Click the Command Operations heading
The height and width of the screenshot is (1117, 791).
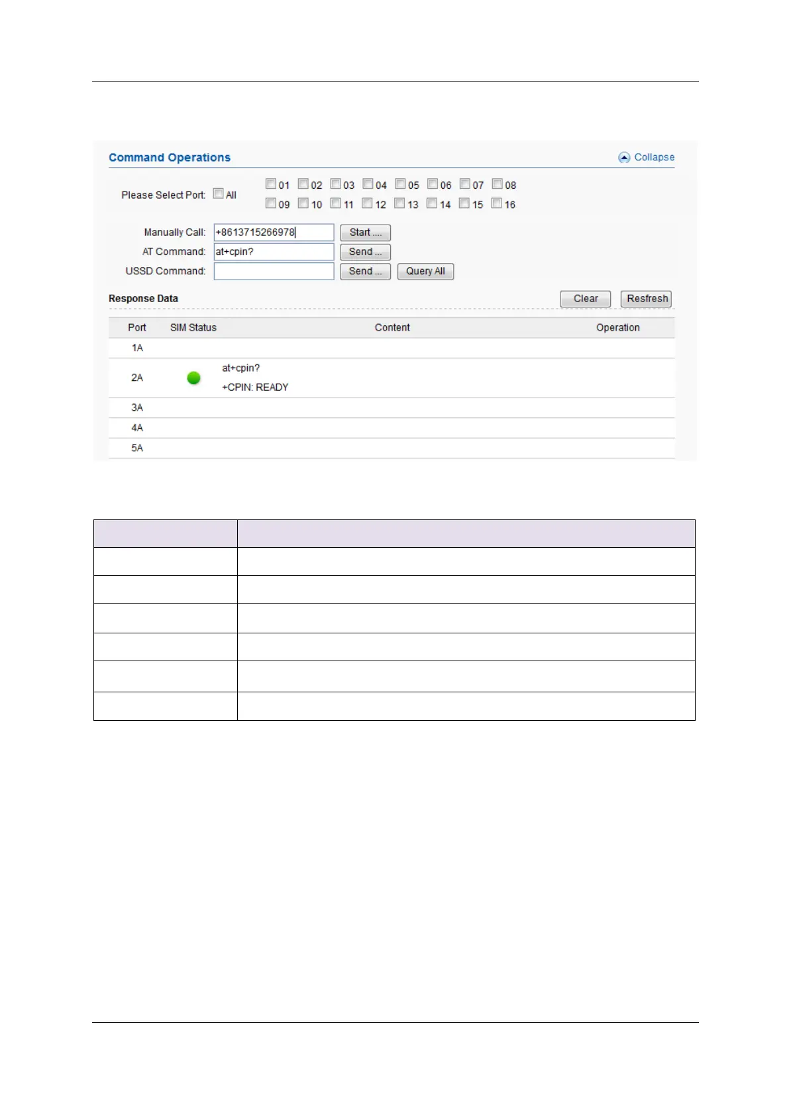[170, 158]
